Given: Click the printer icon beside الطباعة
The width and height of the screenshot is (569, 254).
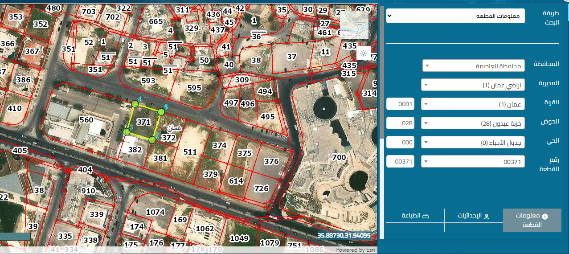Looking at the screenshot, I should point(426,216).
